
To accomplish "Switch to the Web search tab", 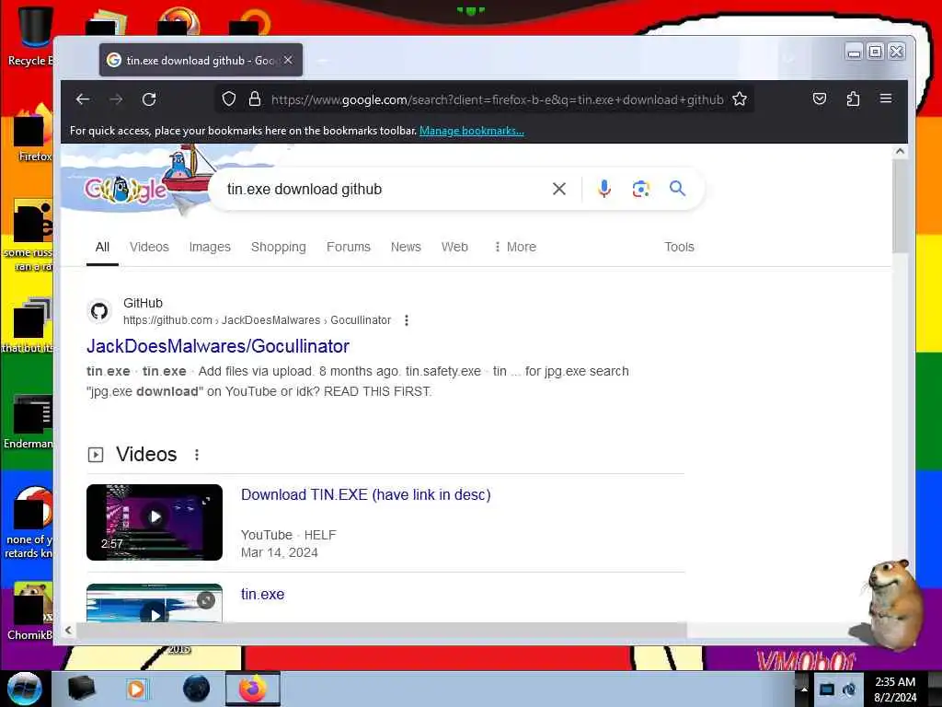I will point(454,247).
